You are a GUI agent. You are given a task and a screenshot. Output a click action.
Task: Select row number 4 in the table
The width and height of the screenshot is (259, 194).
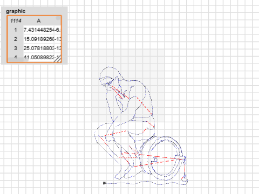[x=16, y=57]
